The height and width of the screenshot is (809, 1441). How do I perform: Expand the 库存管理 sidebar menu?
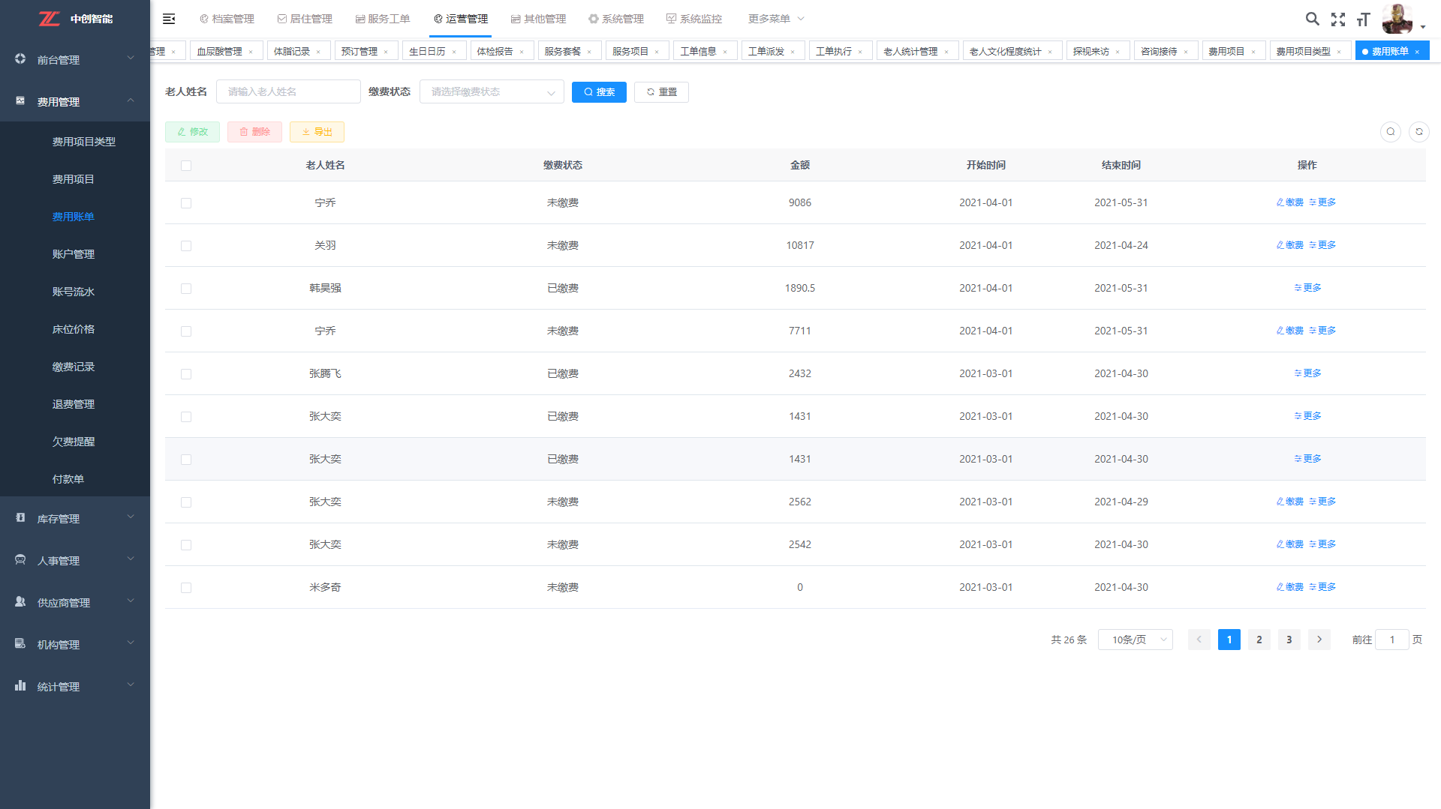point(75,519)
